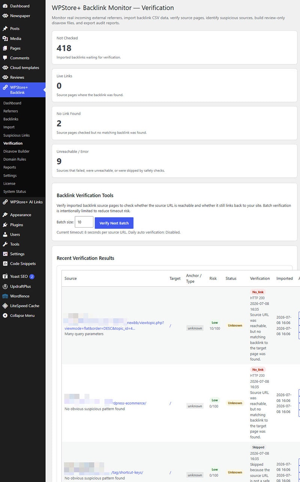
Task: Click the Status column header
Action: click(x=231, y=278)
